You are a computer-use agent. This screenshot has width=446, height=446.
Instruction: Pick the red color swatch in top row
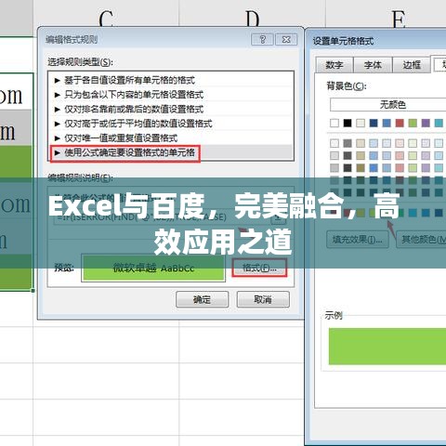click(400, 123)
